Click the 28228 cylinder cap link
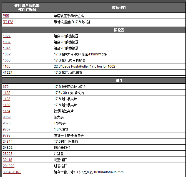The width and height of the screenshot is (186, 177). pyautogui.click(x=8, y=154)
